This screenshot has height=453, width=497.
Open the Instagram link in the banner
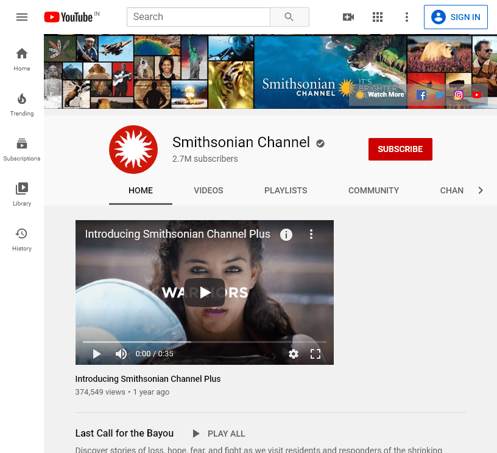click(x=459, y=95)
